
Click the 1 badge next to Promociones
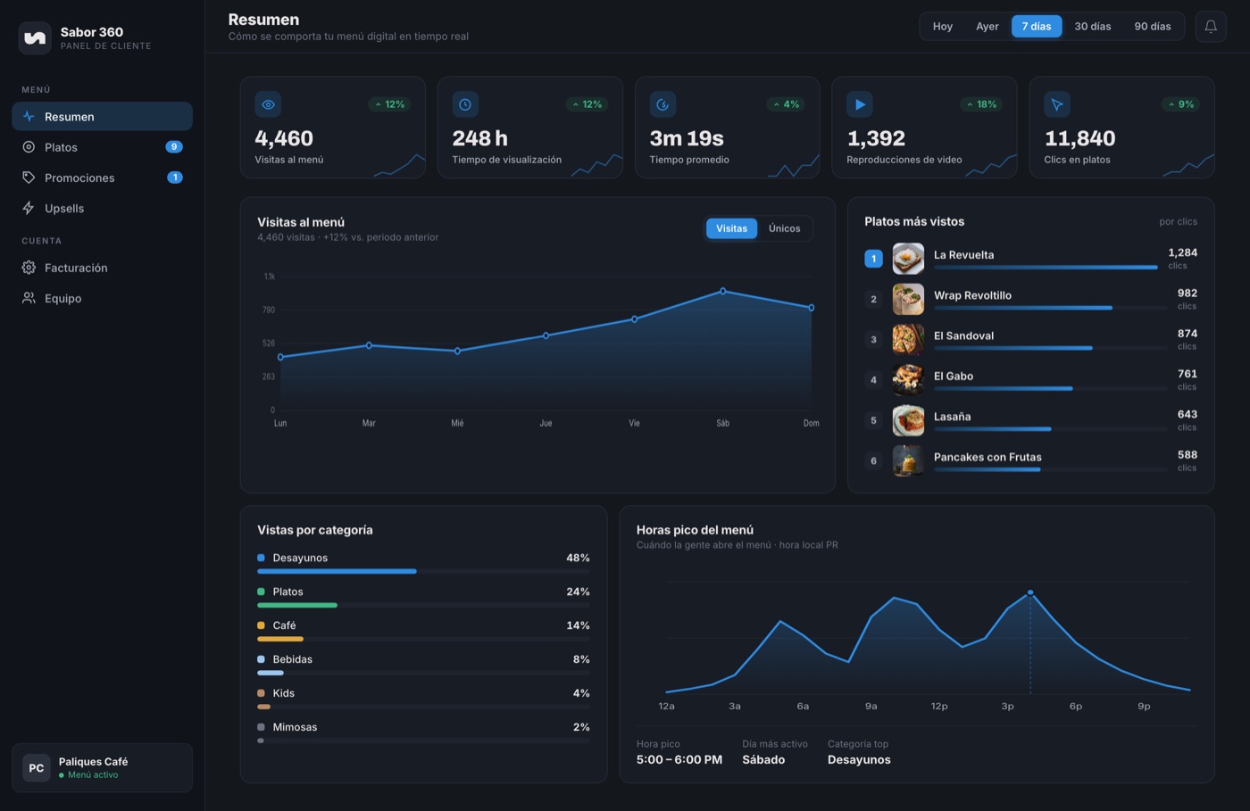point(175,177)
